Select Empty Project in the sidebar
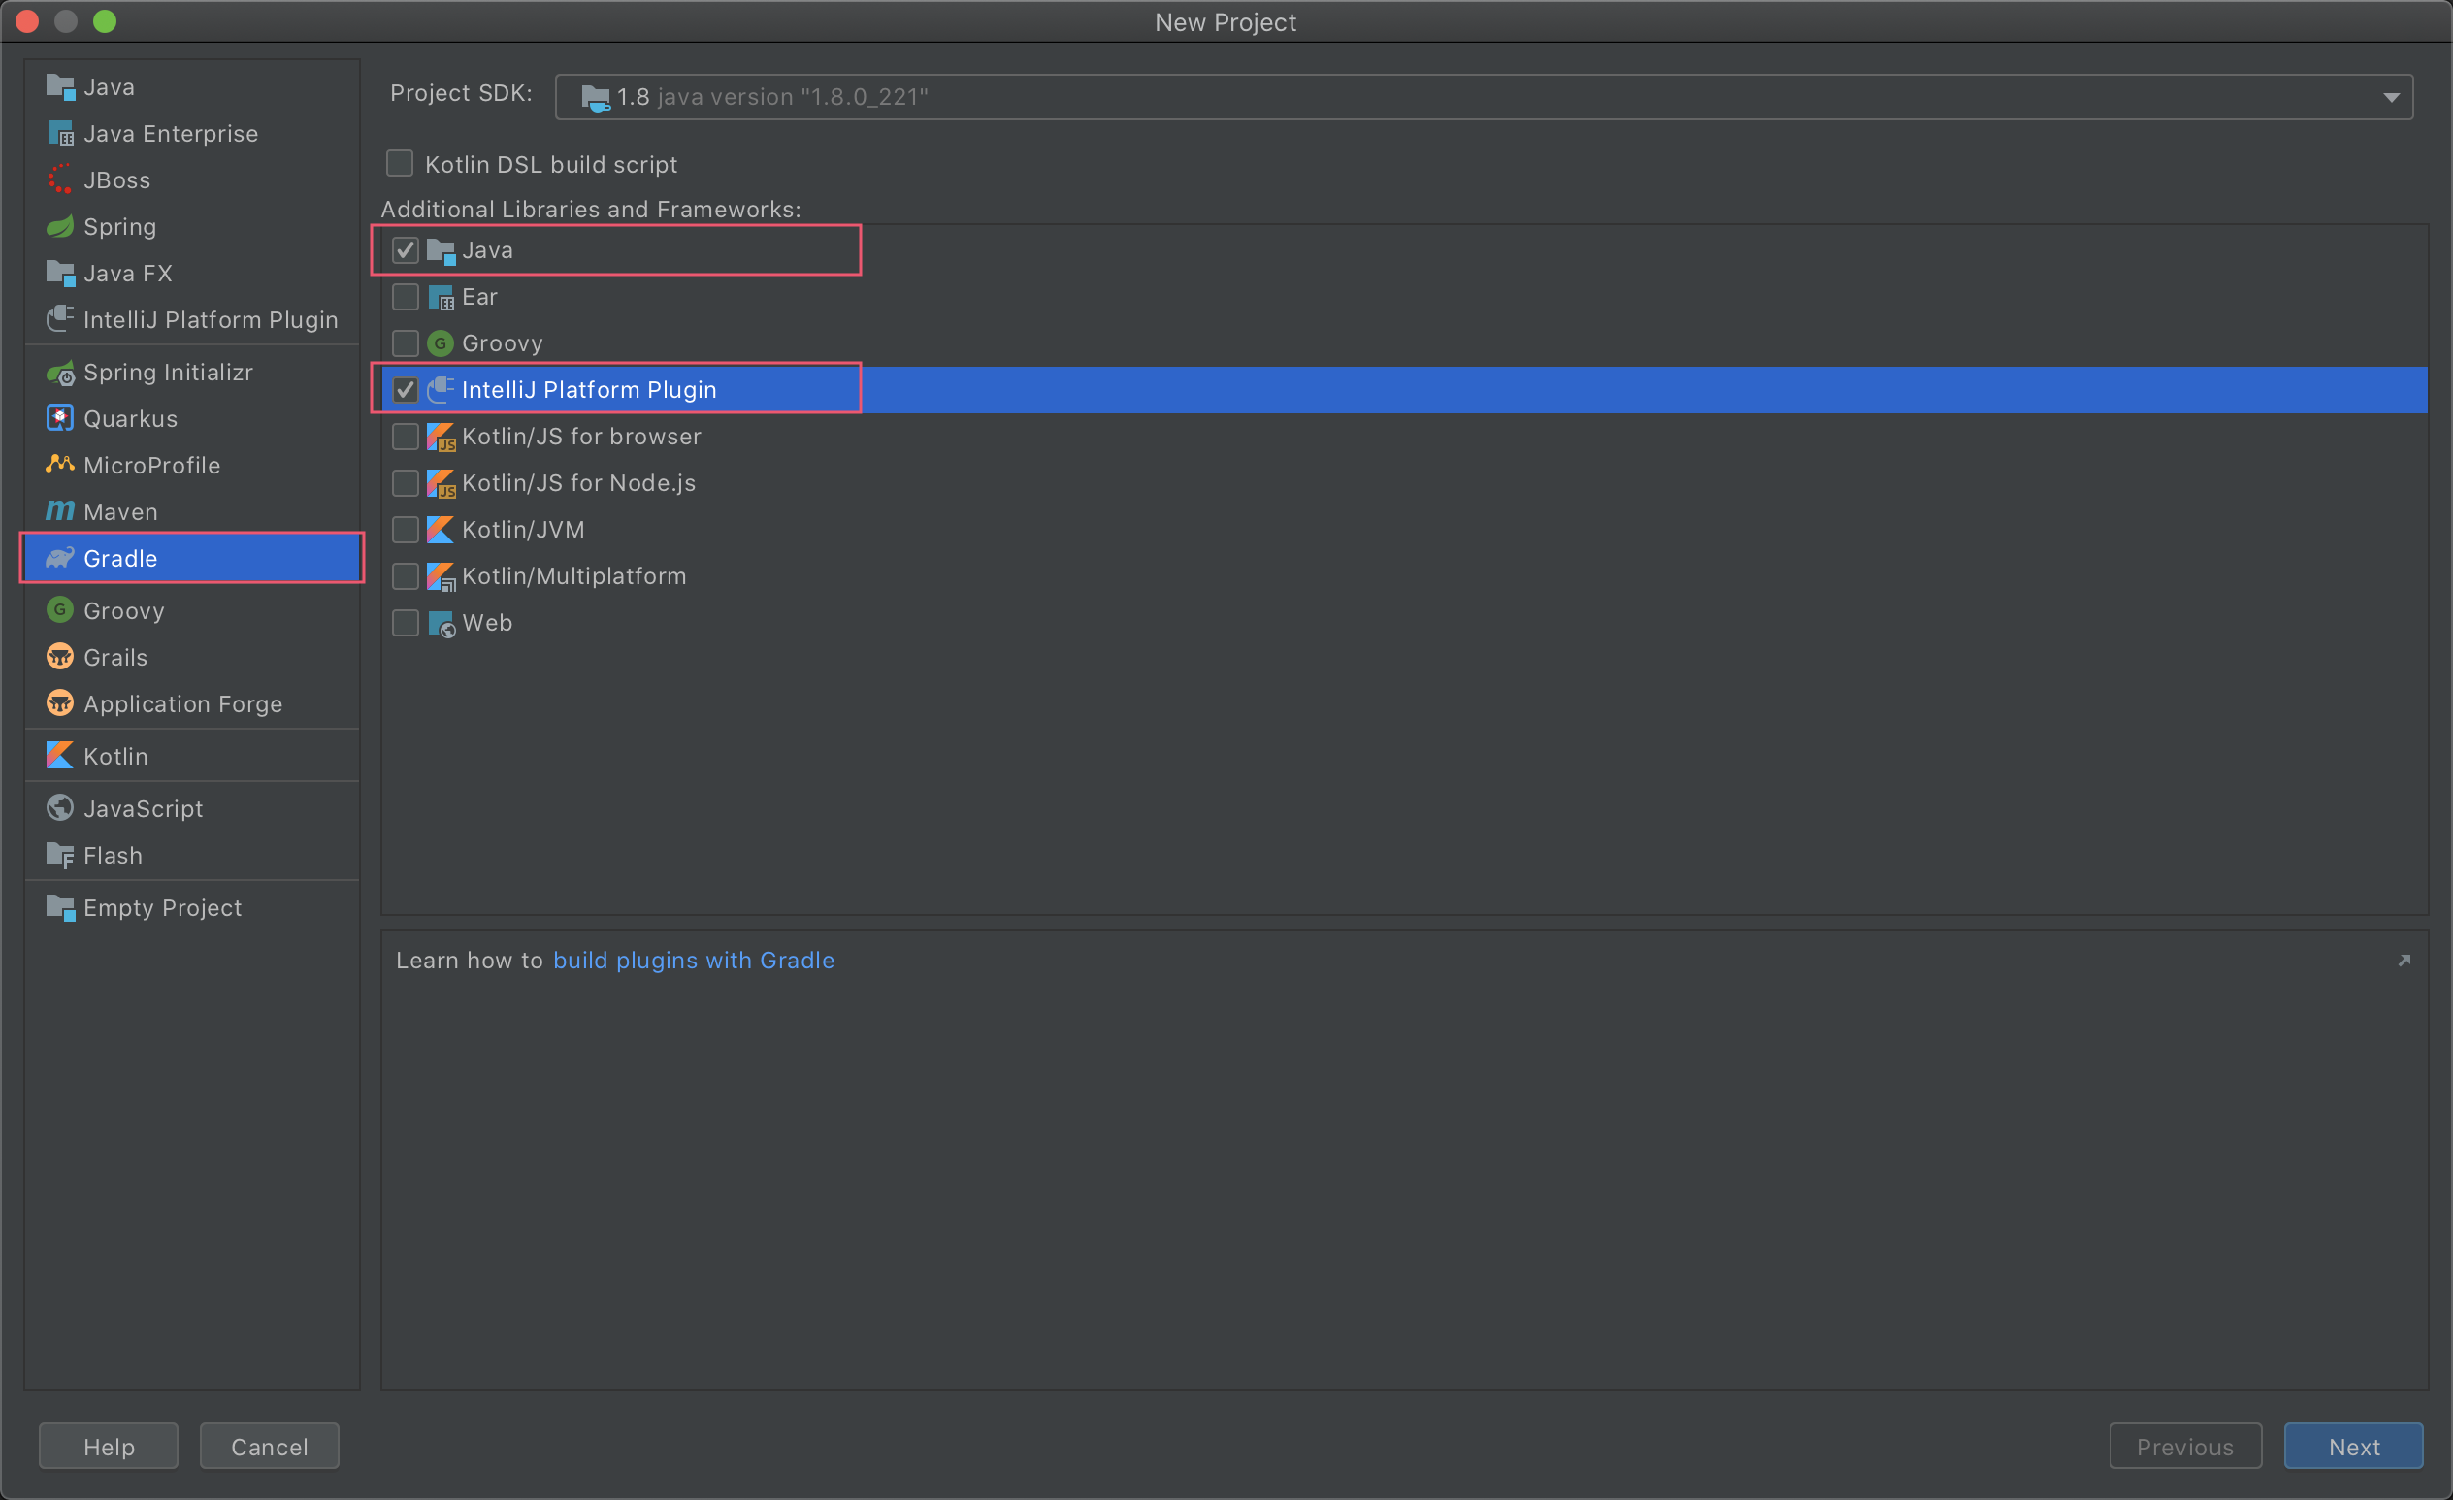The height and width of the screenshot is (1500, 2453). pos(162,908)
